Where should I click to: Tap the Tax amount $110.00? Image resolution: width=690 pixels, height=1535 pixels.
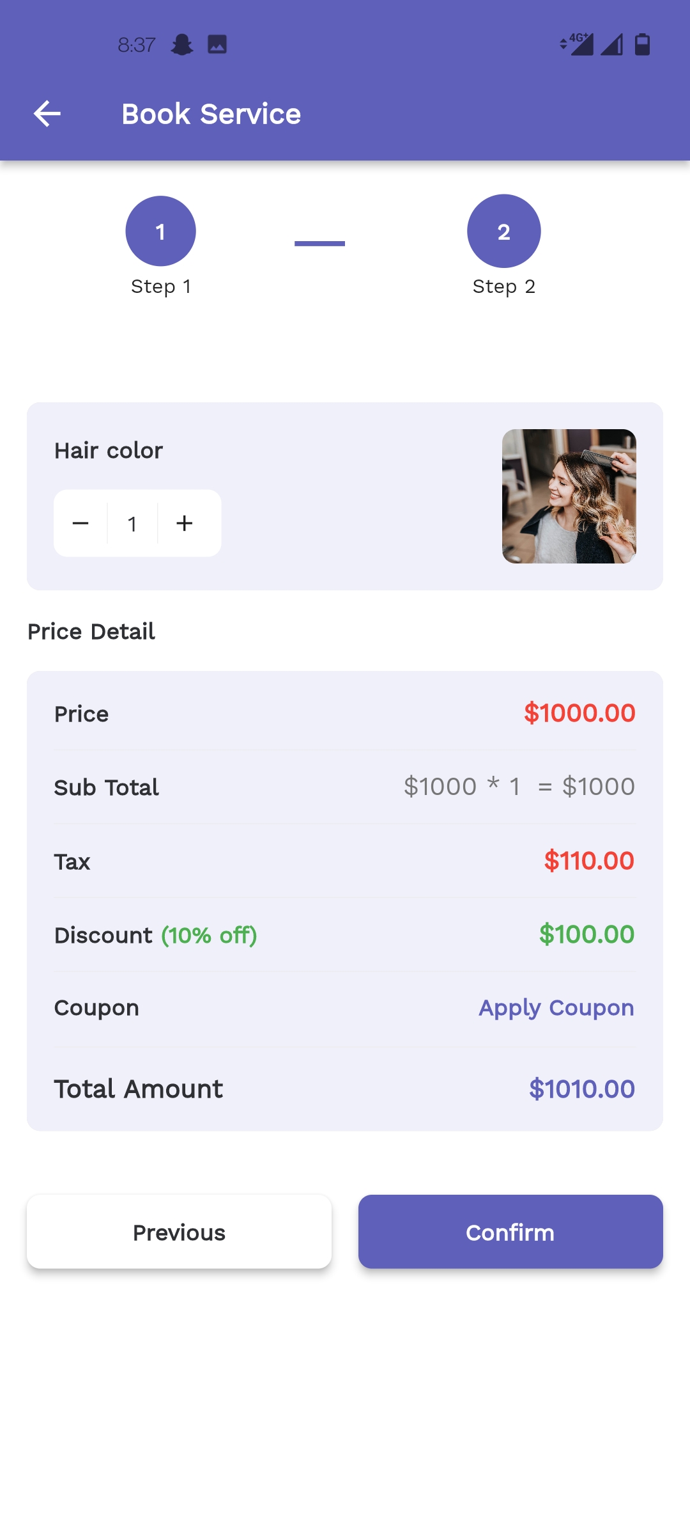click(x=588, y=861)
